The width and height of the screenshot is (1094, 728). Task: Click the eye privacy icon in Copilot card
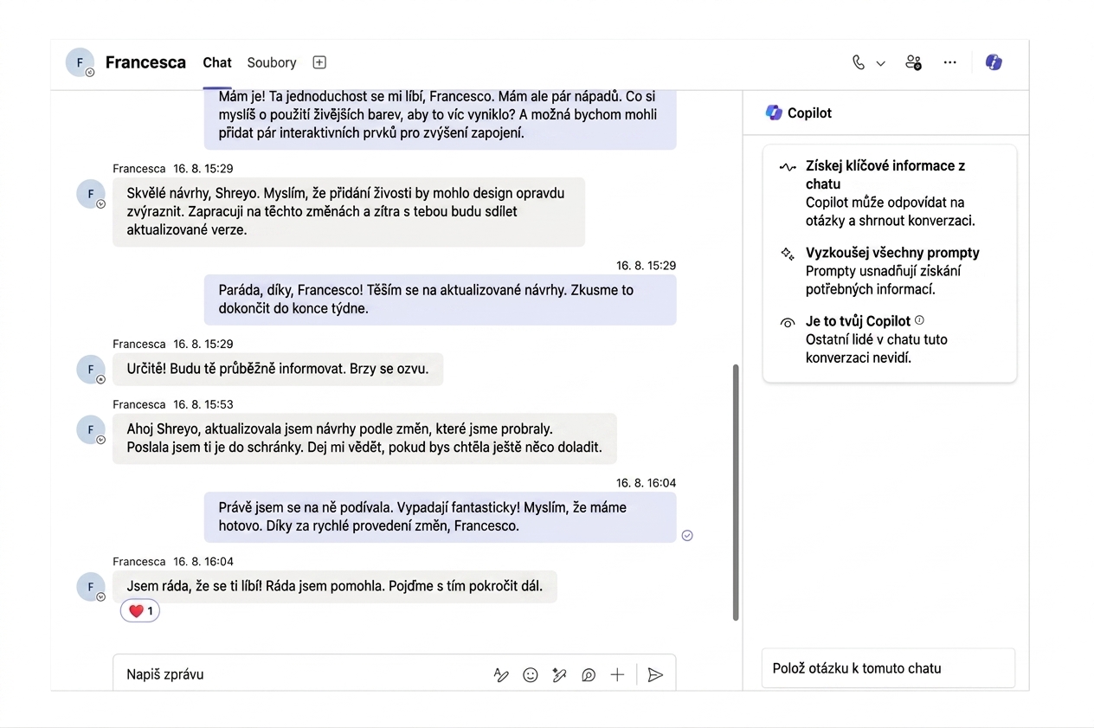click(788, 322)
